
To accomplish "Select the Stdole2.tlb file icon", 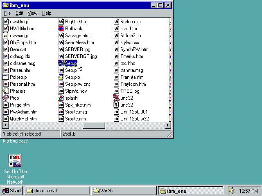I will 116,36.
